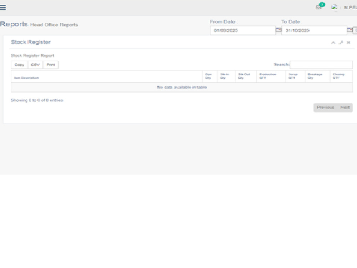
Task: Click the To Date input field
Action: point(315,30)
